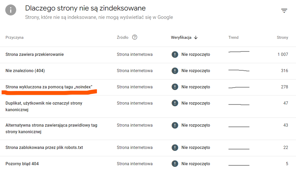296x172 pixels.
Task: Click status icon in the noindex row
Action: point(175,87)
